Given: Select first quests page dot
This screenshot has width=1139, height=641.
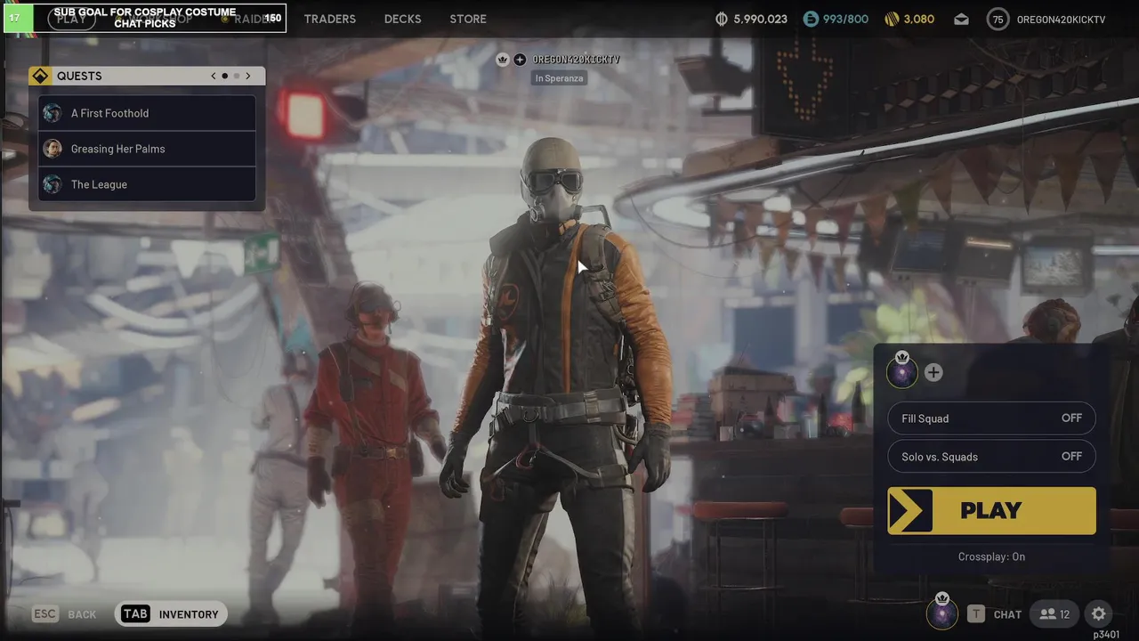Looking at the screenshot, I should click(x=225, y=76).
